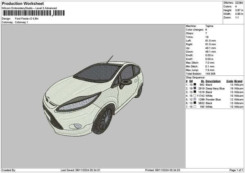Click the Brand column header

(x=238, y=81)
